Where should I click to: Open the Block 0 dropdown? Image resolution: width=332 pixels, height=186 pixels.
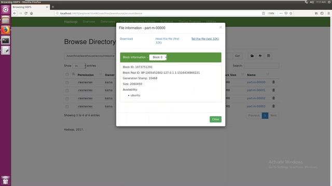tap(158, 57)
